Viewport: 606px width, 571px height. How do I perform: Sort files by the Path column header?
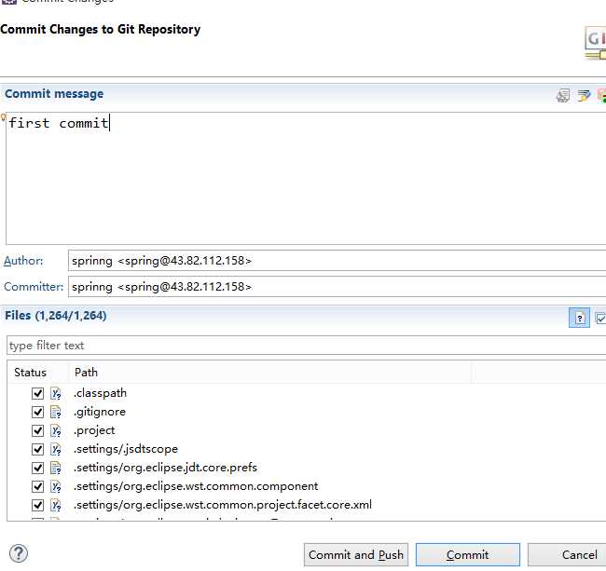[87, 373]
